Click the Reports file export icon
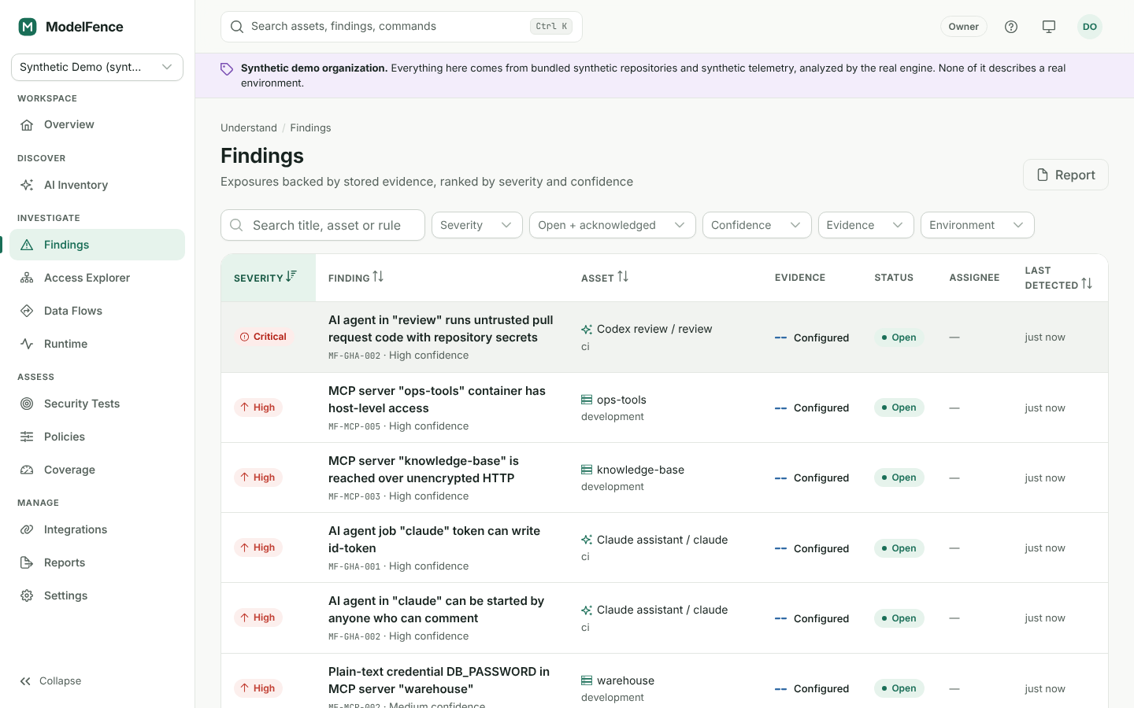 pyautogui.click(x=27, y=562)
